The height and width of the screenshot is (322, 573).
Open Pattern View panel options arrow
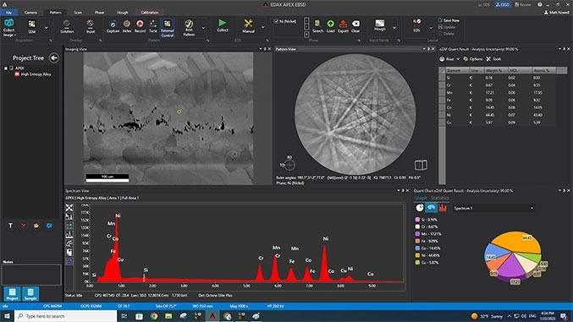coord(424,49)
